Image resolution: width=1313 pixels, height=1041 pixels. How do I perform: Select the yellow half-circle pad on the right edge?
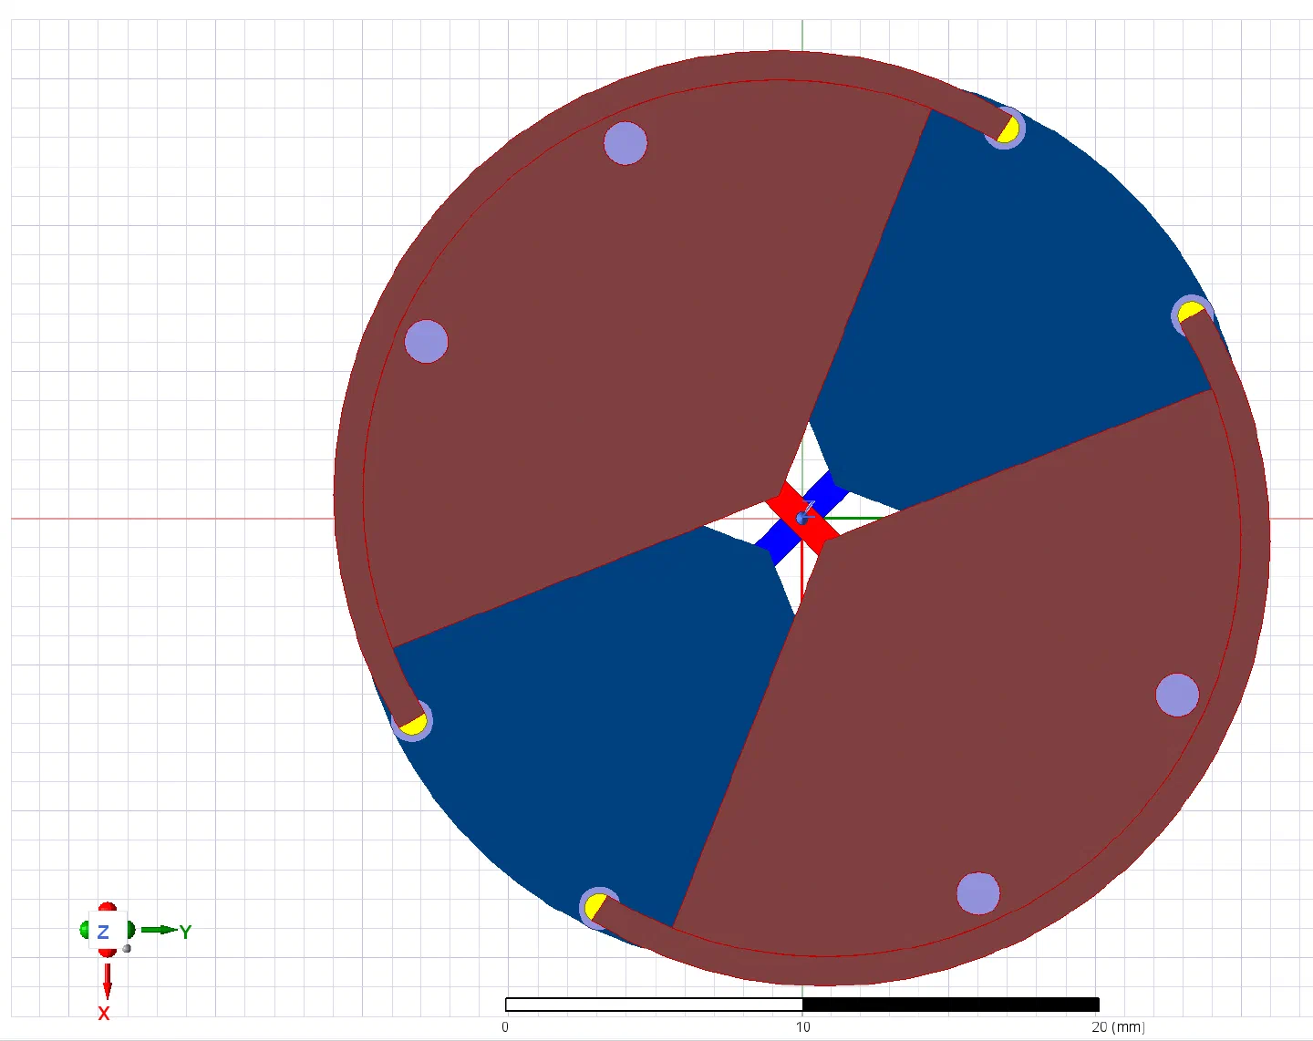click(x=1189, y=313)
